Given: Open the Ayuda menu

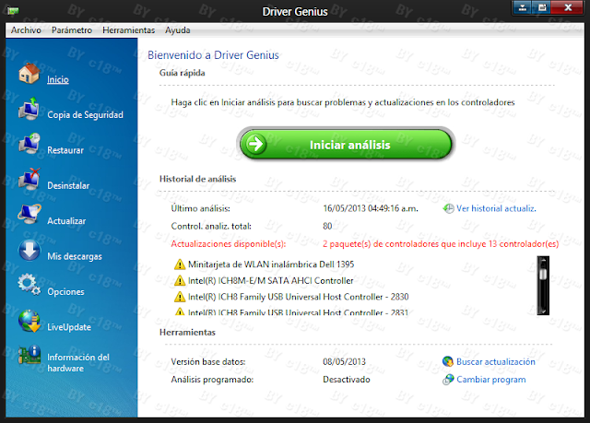Looking at the screenshot, I should click(178, 30).
